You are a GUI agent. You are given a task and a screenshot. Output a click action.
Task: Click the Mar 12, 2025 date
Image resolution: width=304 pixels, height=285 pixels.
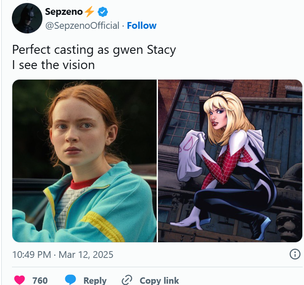click(x=86, y=255)
